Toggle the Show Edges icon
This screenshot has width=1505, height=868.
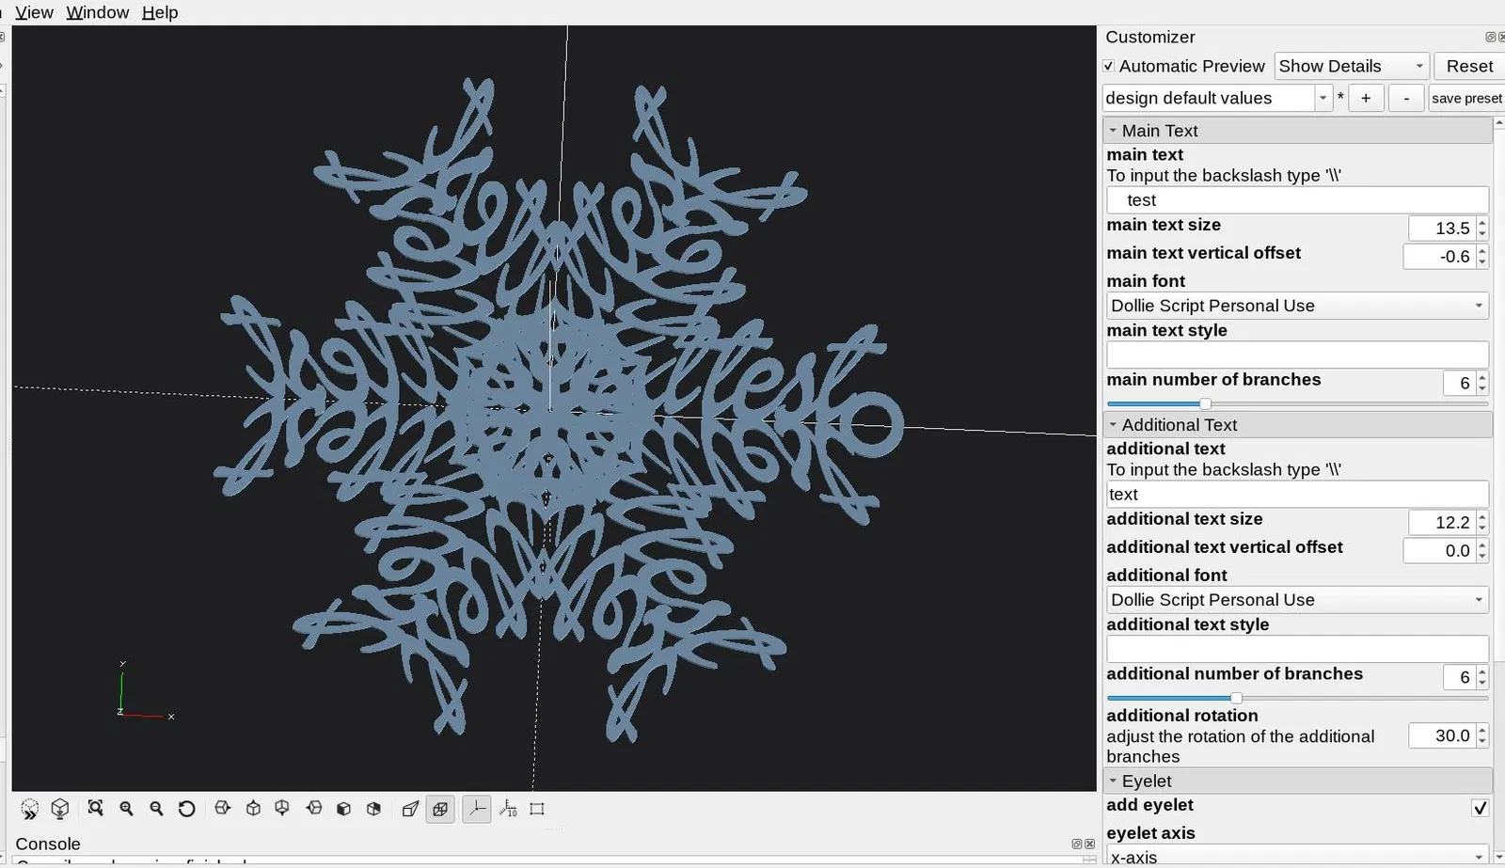coord(537,809)
